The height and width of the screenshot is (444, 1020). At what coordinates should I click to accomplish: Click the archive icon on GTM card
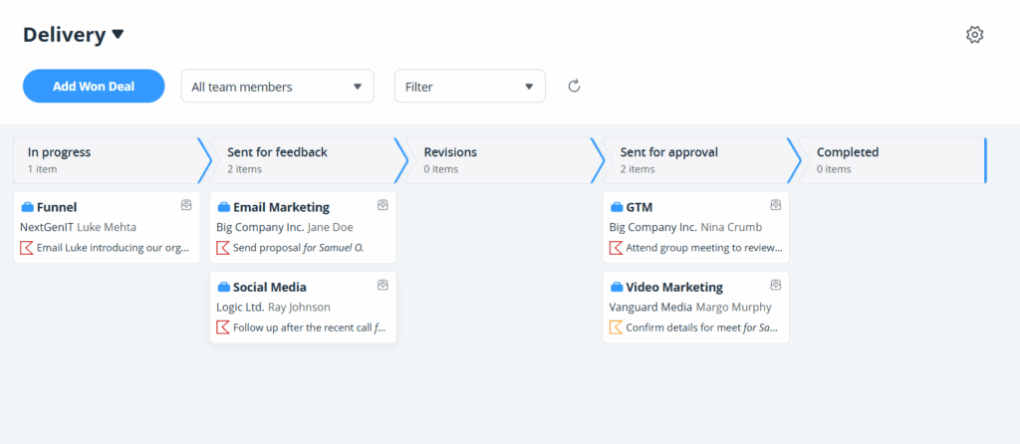click(x=776, y=205)
